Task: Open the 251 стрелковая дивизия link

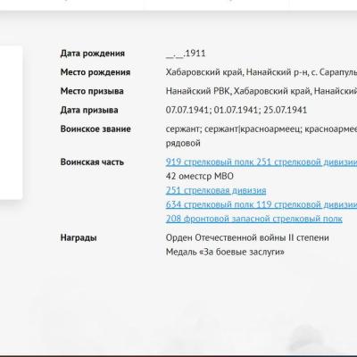Action: pyautogui.click(x=216, y=190)
